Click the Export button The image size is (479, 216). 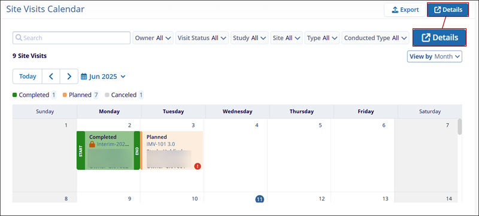(405, 10)
